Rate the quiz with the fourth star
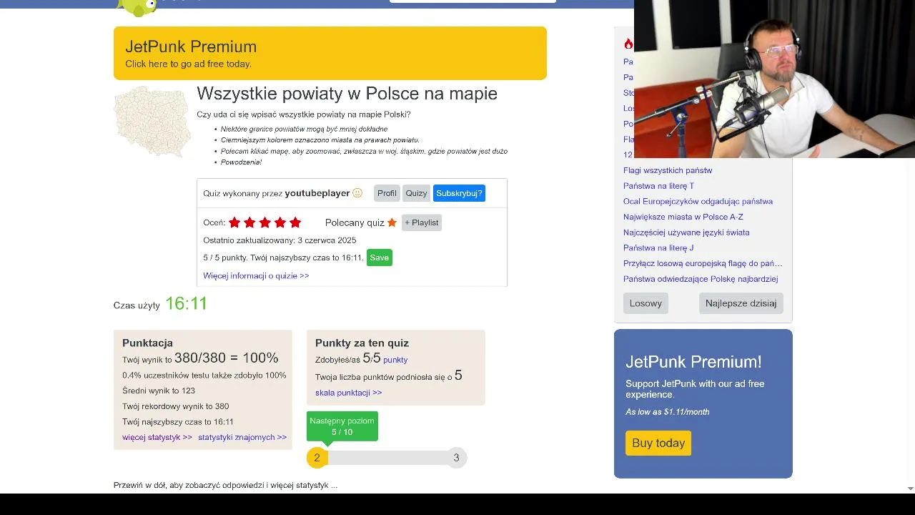This screenshot has height=515, width=915. 280,222
